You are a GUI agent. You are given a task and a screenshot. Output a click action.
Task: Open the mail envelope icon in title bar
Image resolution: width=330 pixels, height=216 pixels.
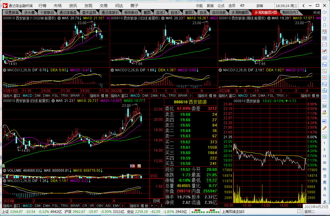point(242,6)
